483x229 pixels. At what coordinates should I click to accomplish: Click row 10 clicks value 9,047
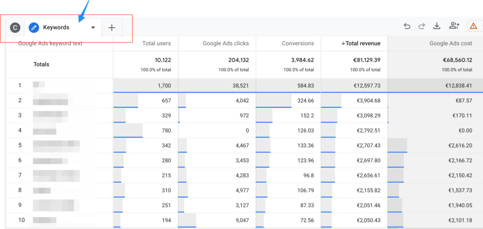click(242, 220)
